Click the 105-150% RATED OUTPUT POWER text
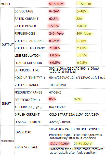 74,129
